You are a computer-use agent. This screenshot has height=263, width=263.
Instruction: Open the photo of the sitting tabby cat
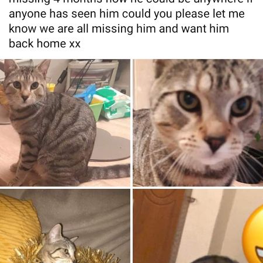click(65, 123)
